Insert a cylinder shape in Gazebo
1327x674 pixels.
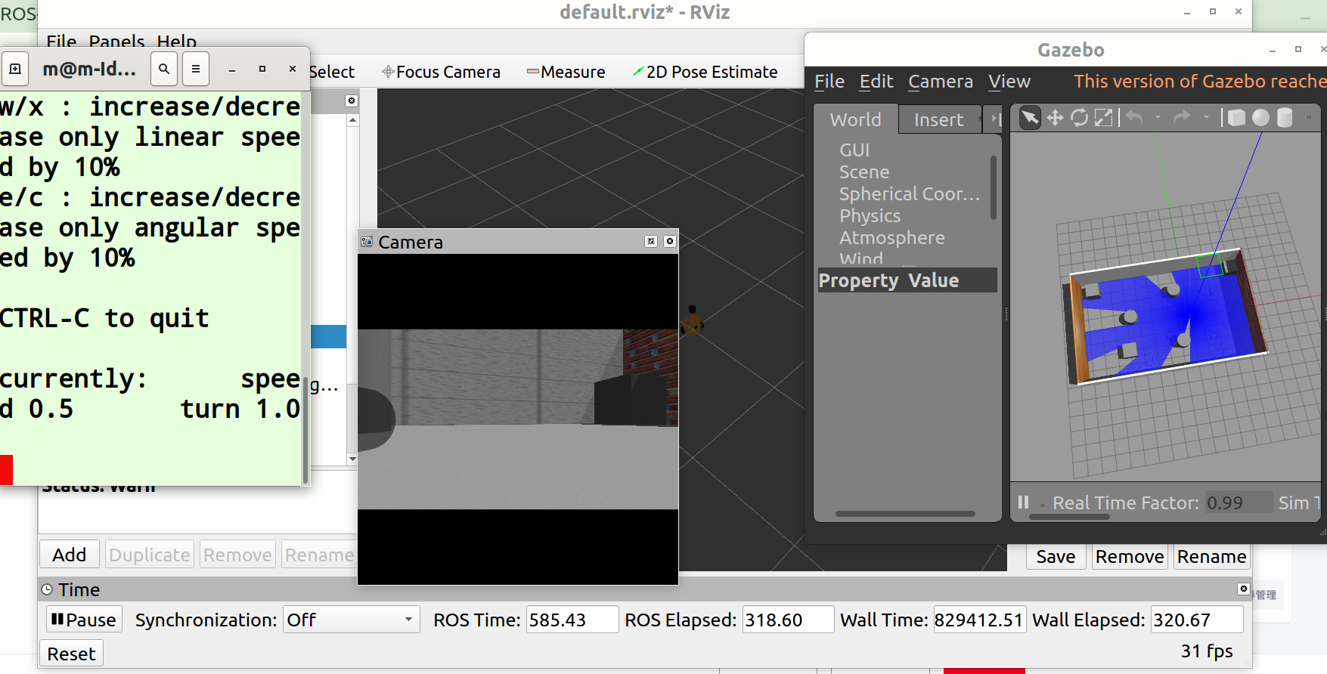coord(1285,118)
